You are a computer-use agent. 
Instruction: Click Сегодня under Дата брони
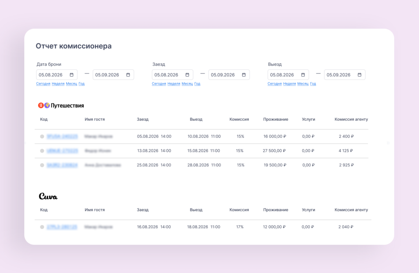click(43, 84)
